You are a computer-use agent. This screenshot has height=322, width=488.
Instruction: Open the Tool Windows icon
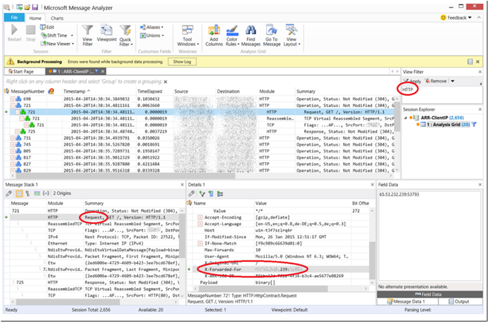tap(187, 30)
